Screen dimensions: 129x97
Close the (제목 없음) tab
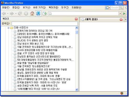coord(121,19)
